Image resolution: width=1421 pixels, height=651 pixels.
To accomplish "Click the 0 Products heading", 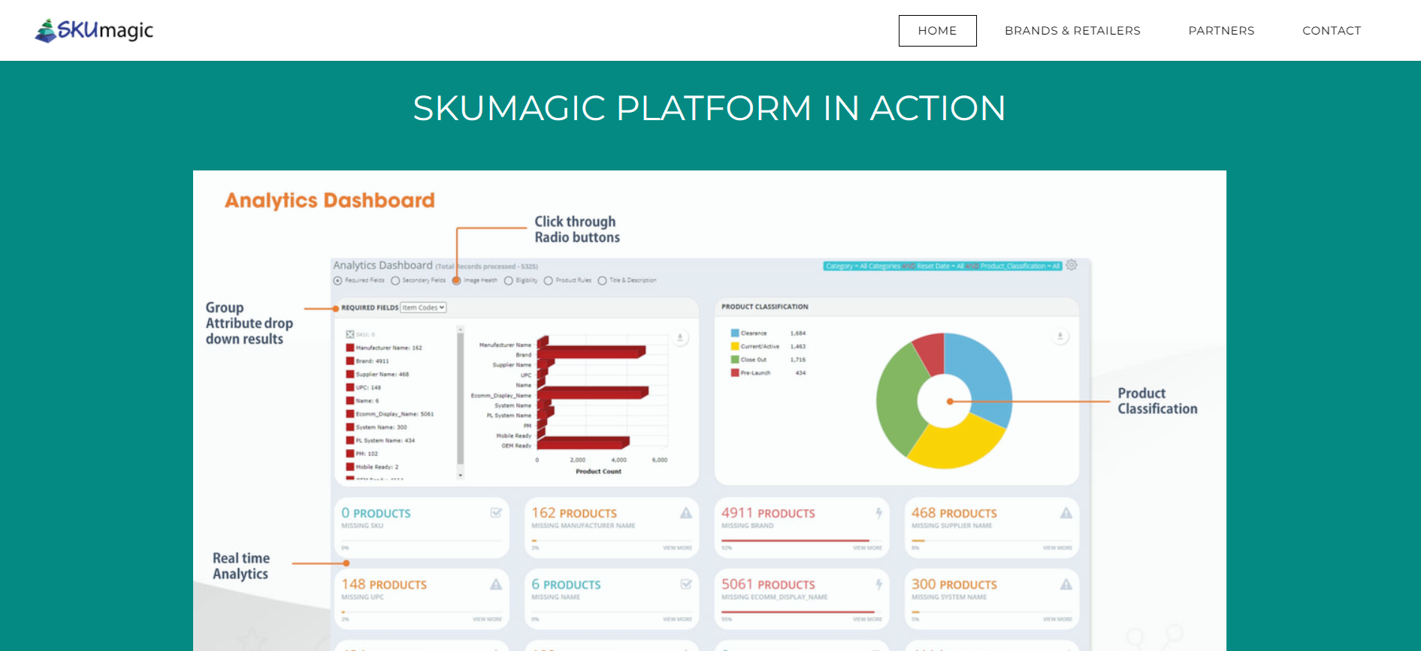I will [376, 513].
